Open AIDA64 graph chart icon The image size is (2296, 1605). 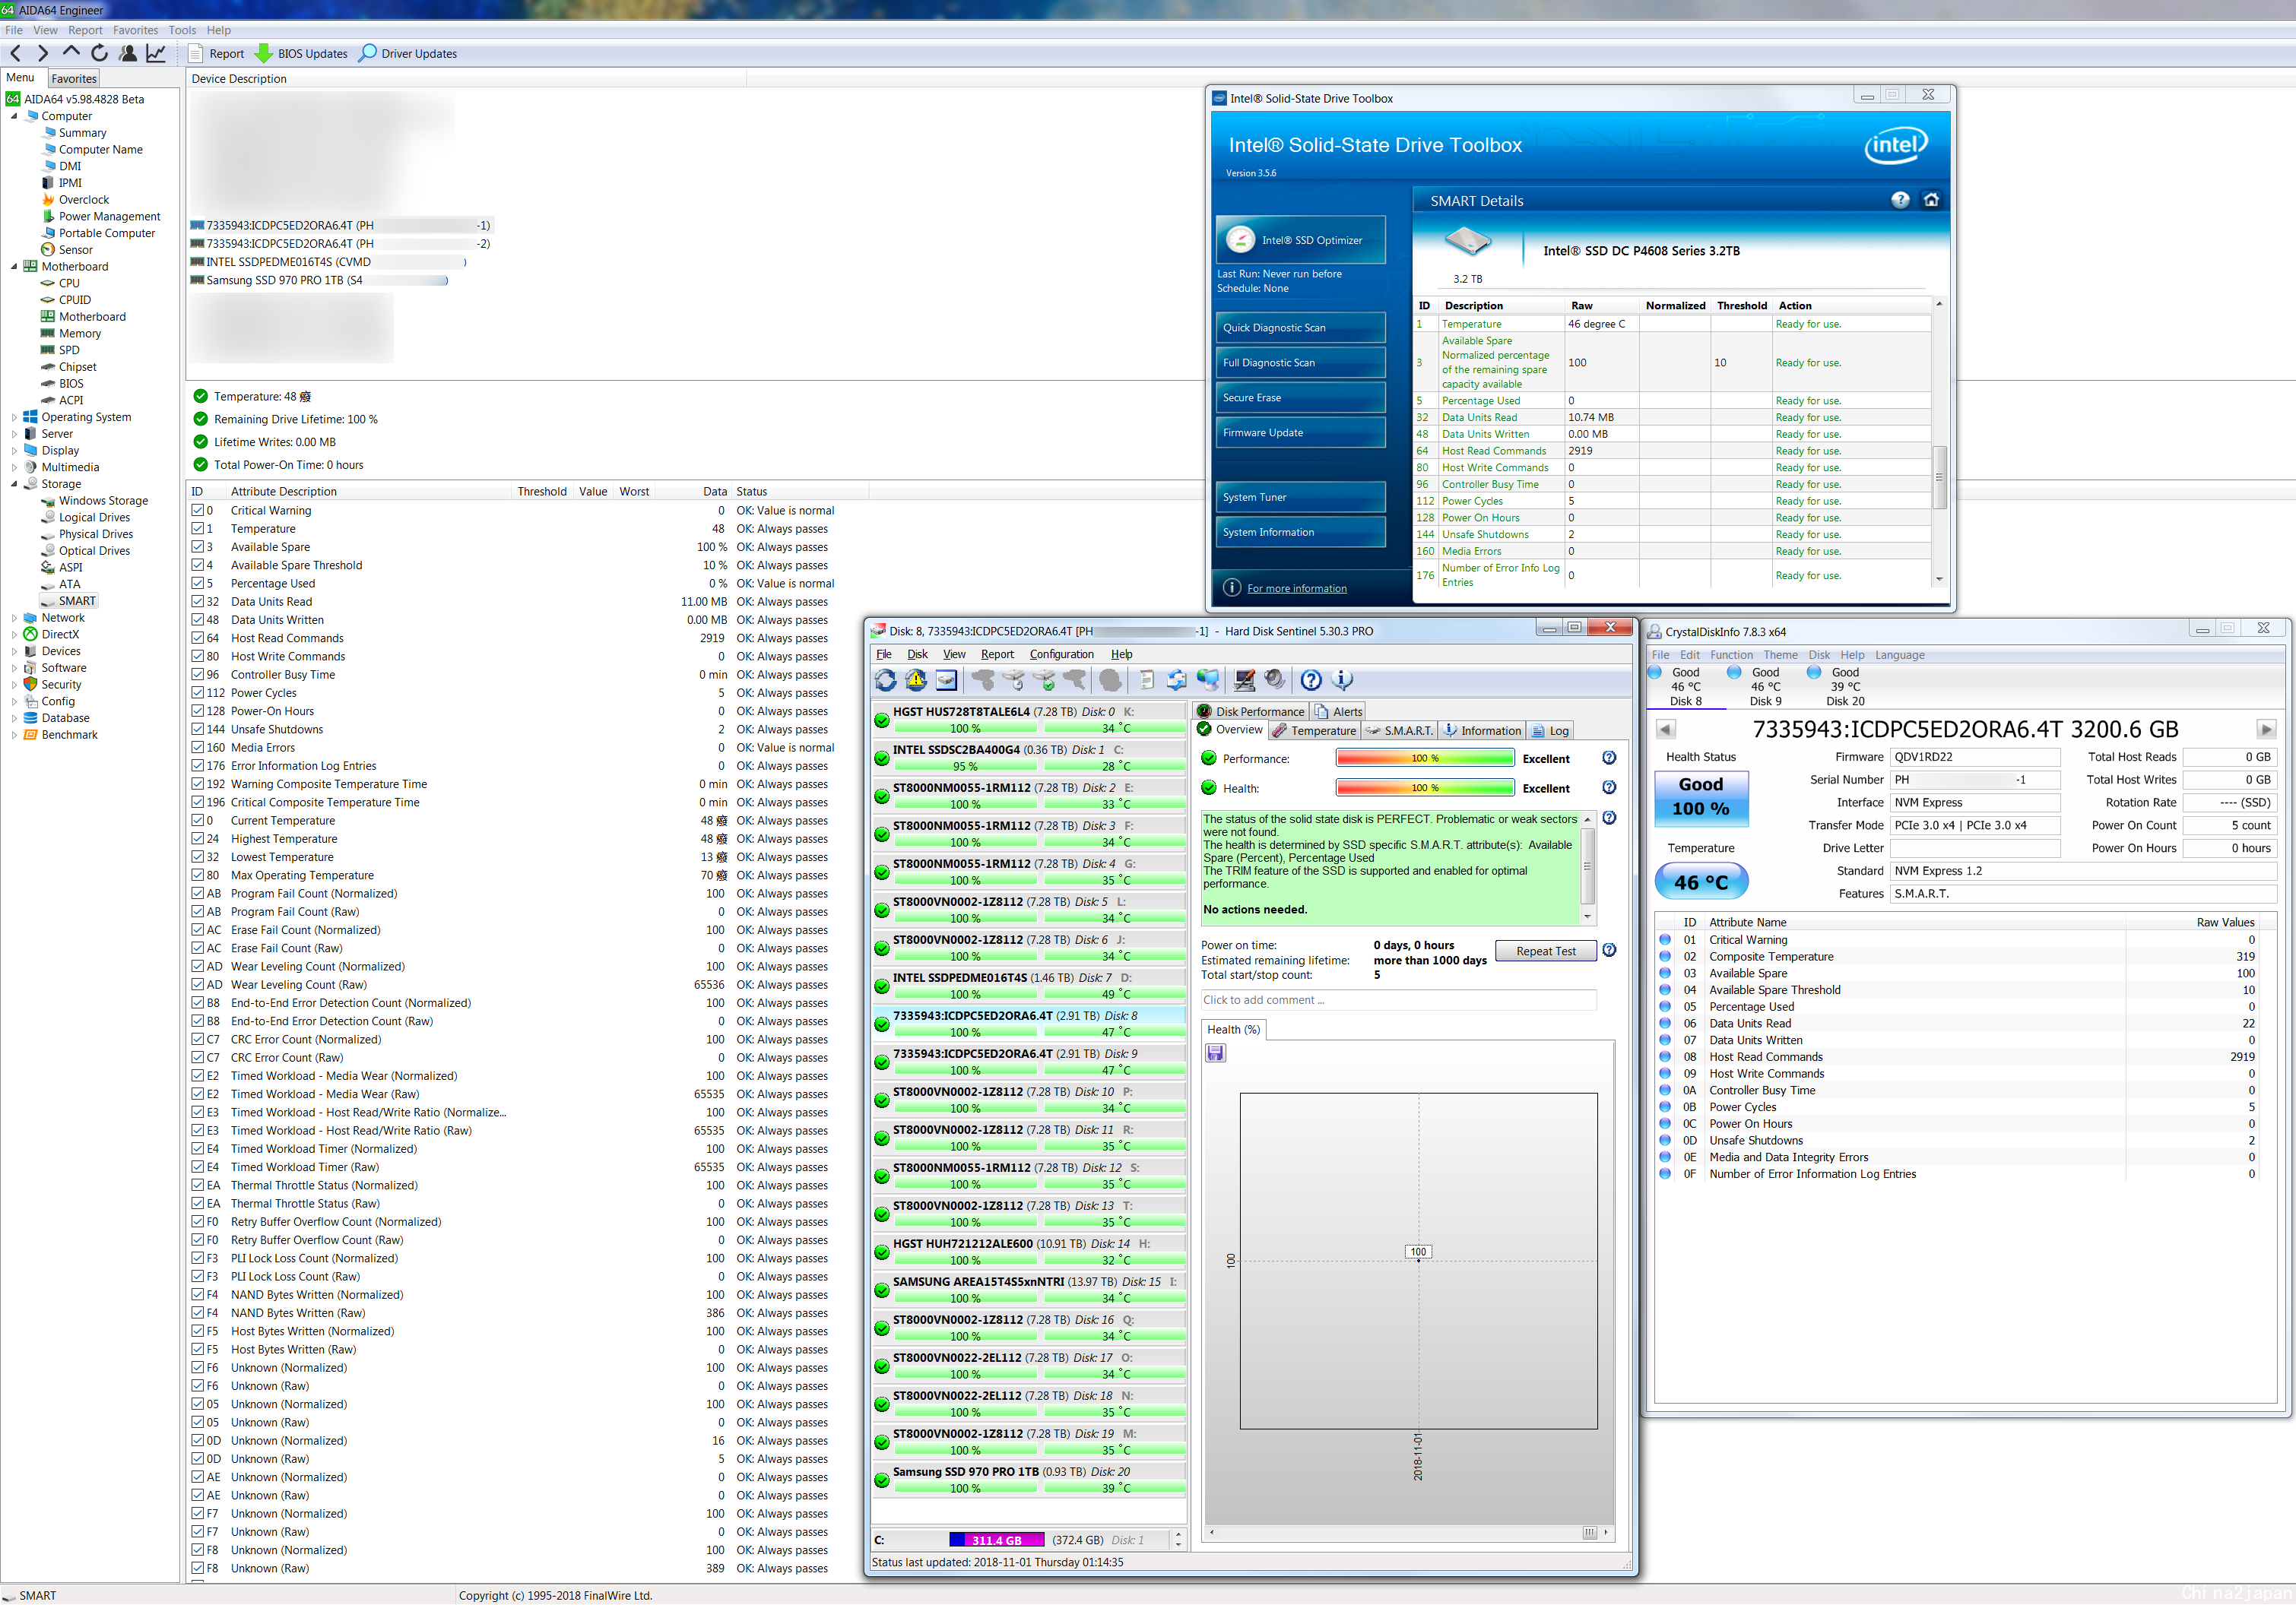[x=156, y=53]
